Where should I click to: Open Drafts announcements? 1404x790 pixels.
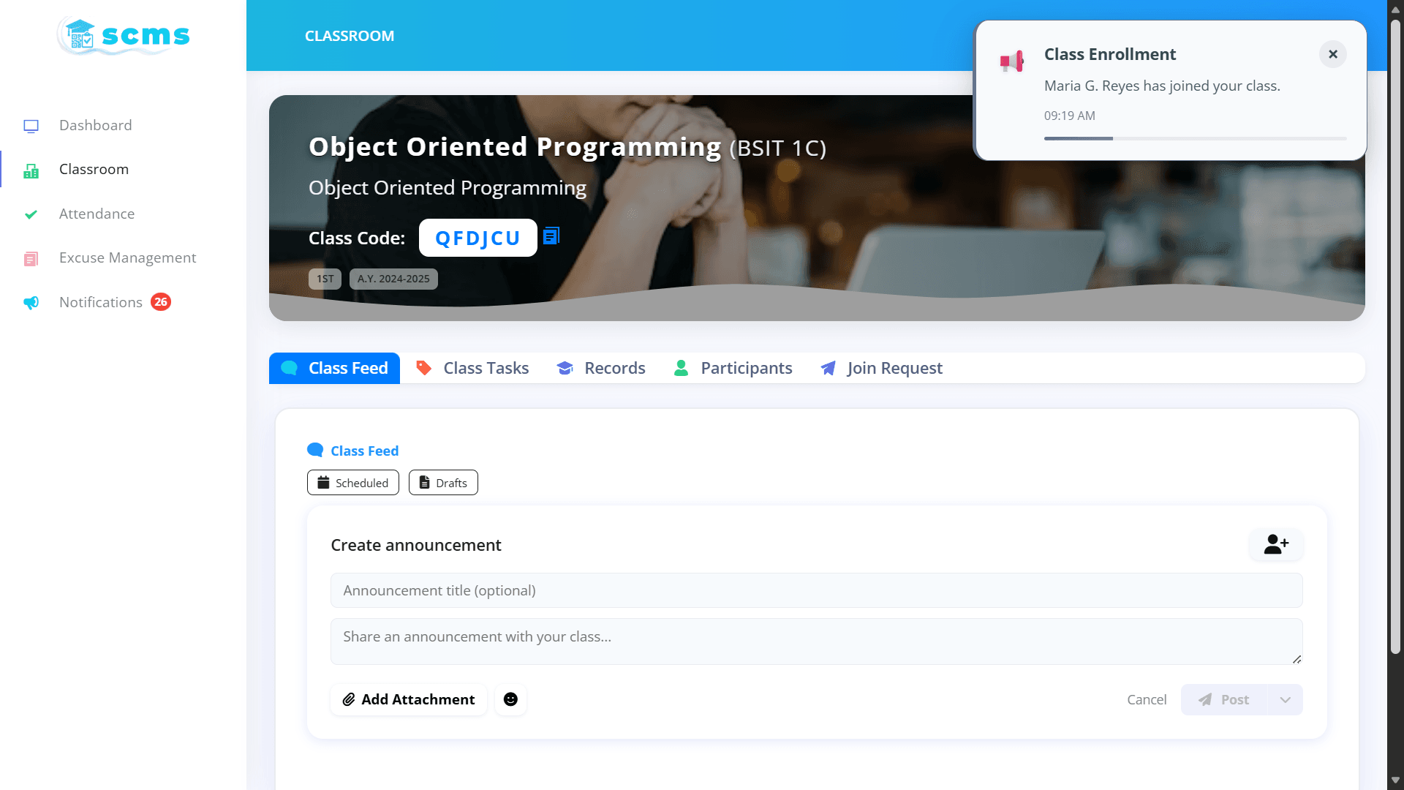(x=443, y=483)
